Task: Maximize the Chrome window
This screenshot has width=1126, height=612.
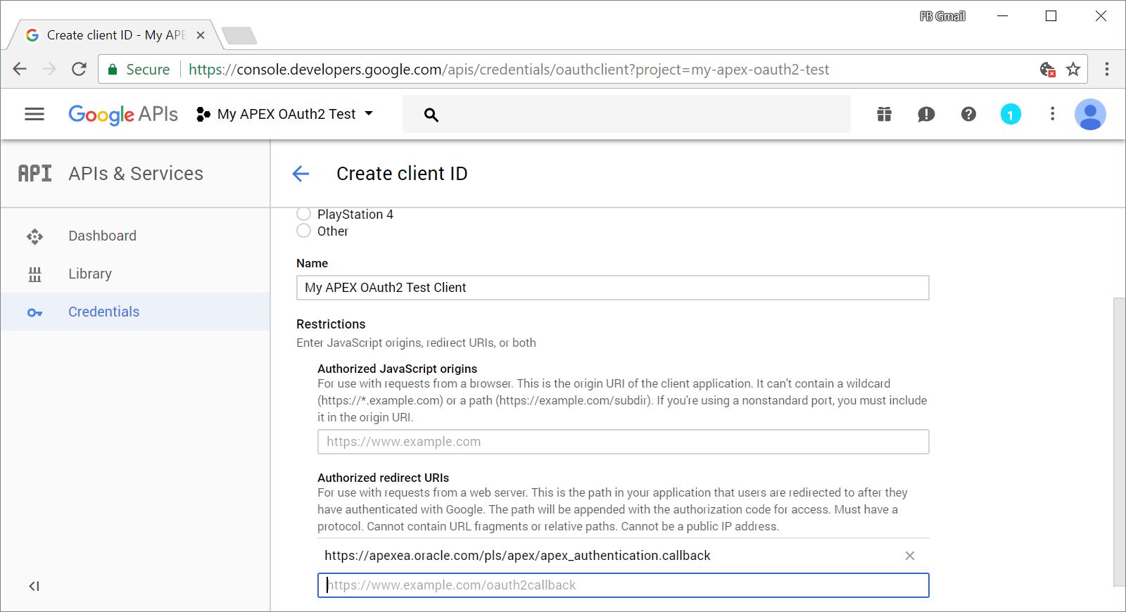Action: coord(1051,16)
